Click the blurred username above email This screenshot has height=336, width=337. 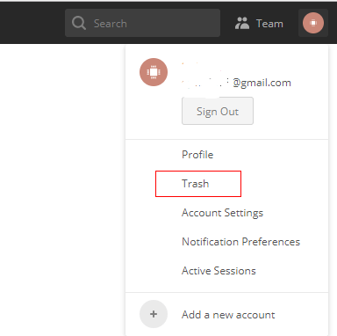(x=202, y=67)
